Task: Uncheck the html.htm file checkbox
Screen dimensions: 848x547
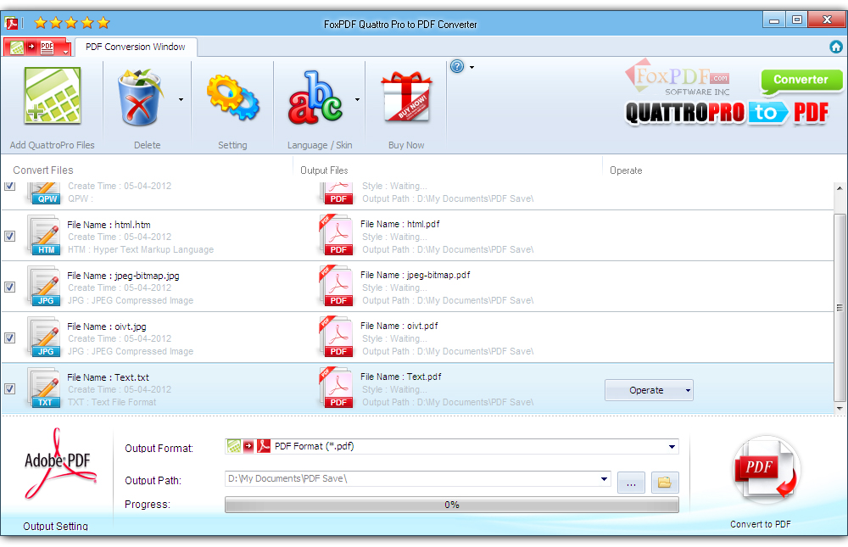Action: click(9, 236)
